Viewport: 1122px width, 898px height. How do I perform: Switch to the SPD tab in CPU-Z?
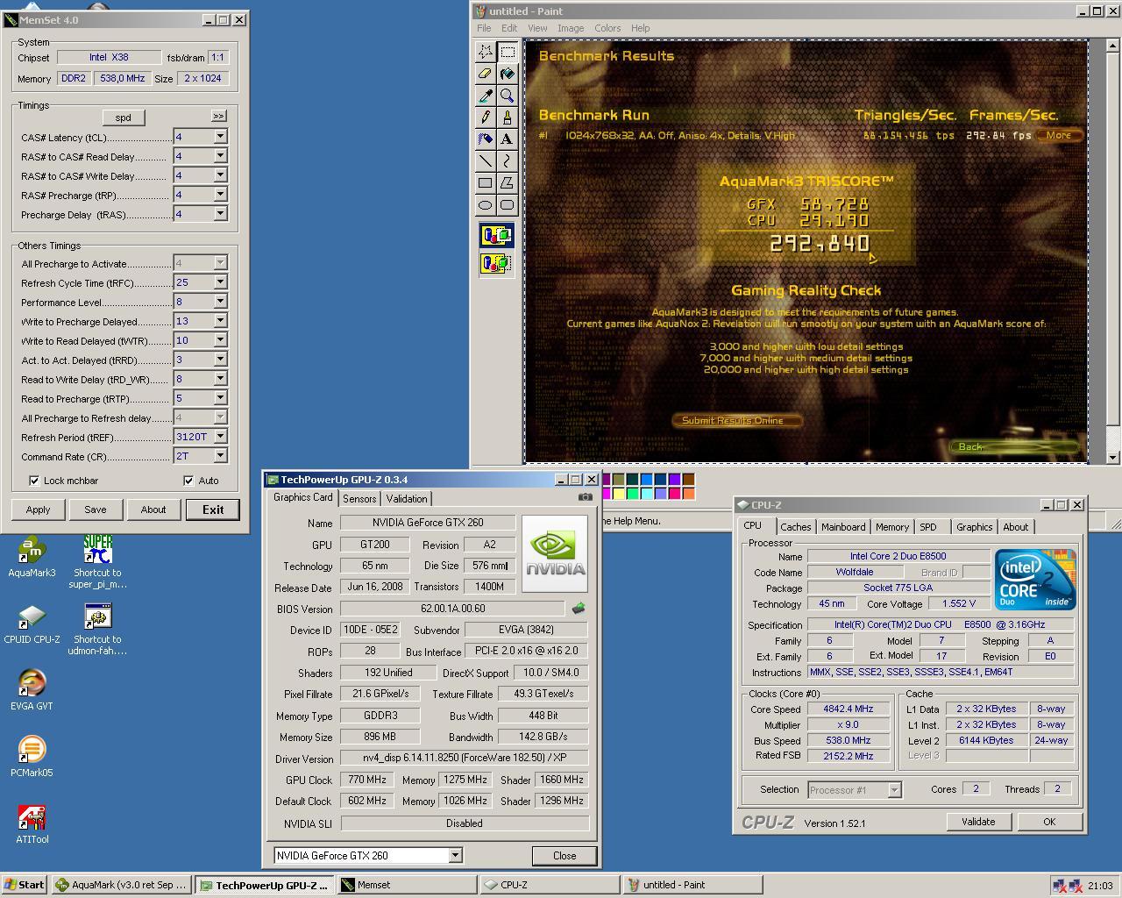[928, 527]
